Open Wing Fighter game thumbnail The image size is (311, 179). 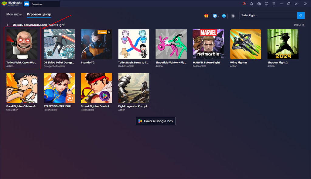coord(245,44)
